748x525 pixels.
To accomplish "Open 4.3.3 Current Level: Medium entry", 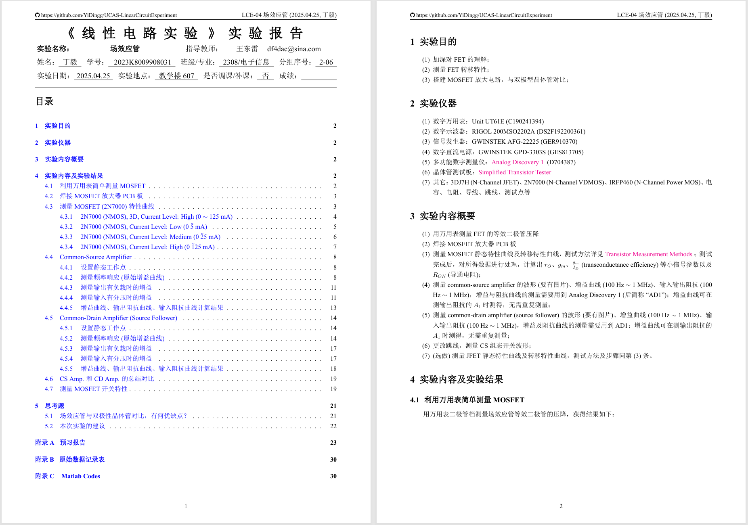I will click(140, 237).
